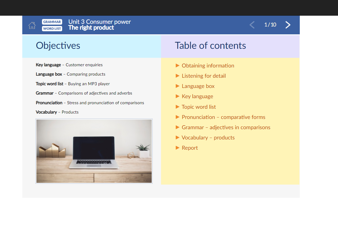
Task: Advance to the next page arrow
Action: point(288,25)
